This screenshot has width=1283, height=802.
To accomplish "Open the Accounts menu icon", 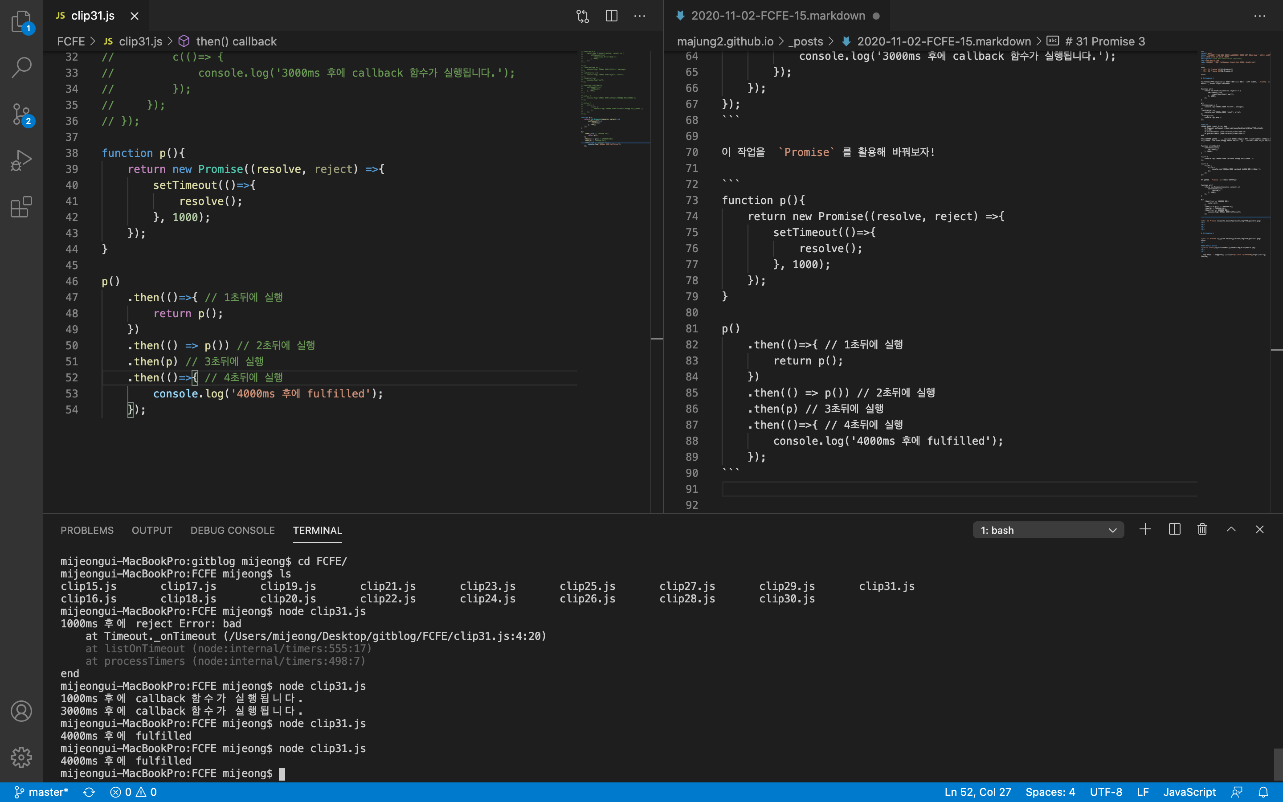I will point(21,711).
